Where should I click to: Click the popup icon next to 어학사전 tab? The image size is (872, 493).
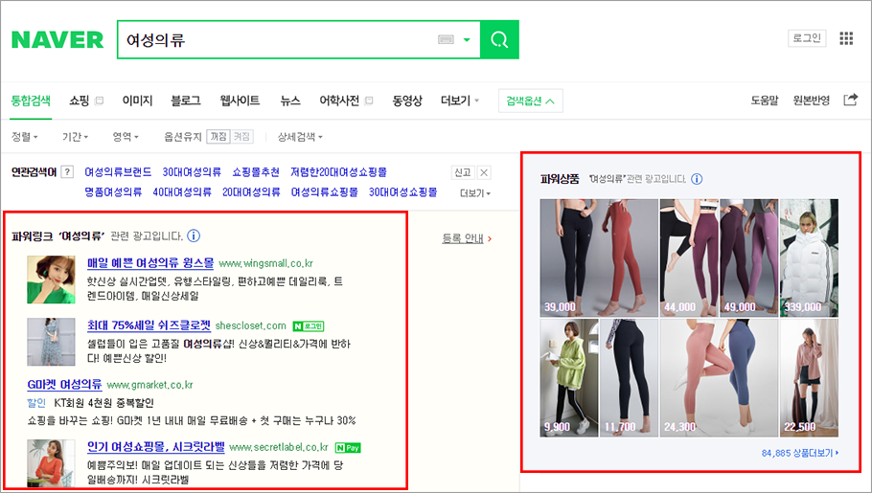coord(368,101)
